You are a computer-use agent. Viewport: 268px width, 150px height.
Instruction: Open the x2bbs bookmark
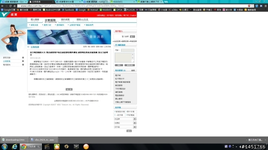click(173, 10)
